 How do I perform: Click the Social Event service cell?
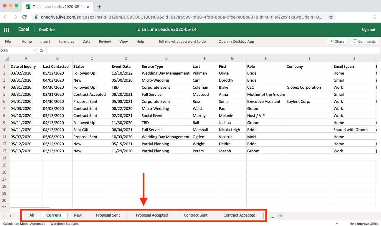(166, 116)
